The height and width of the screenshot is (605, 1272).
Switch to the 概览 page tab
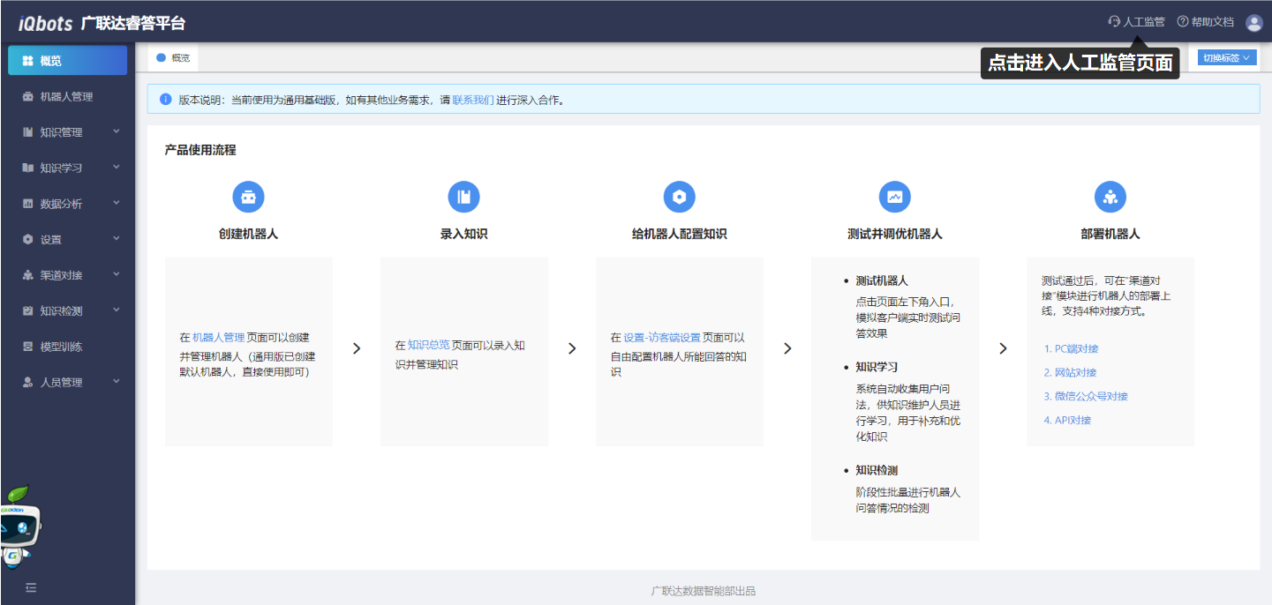click(x=174, y=58)
